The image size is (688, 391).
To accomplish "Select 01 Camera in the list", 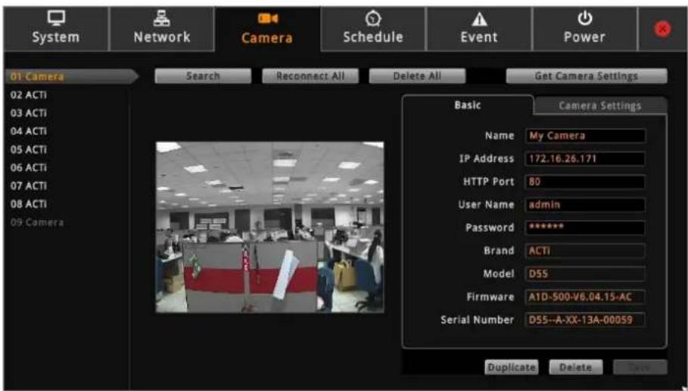I will 70,76.
